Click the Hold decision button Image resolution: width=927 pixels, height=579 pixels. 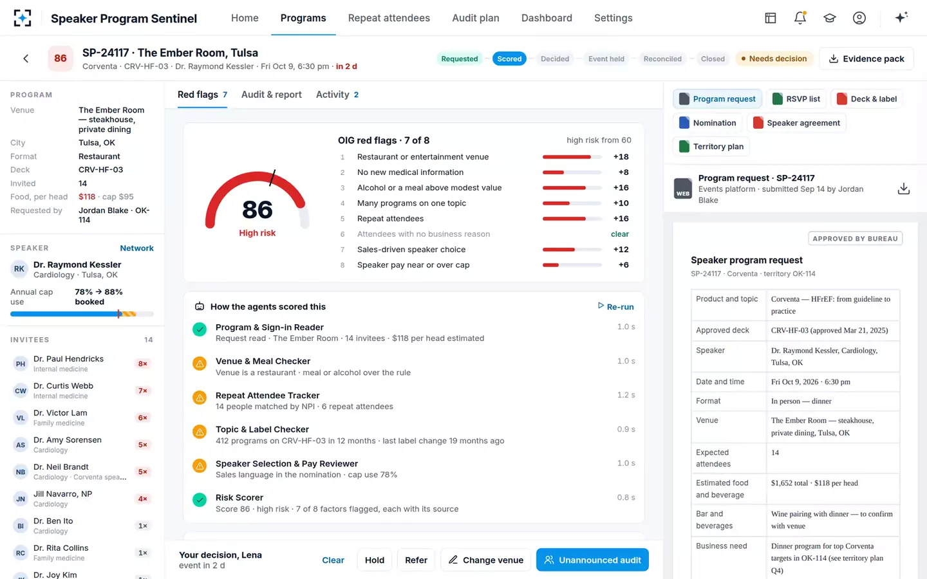pos(375,560)
